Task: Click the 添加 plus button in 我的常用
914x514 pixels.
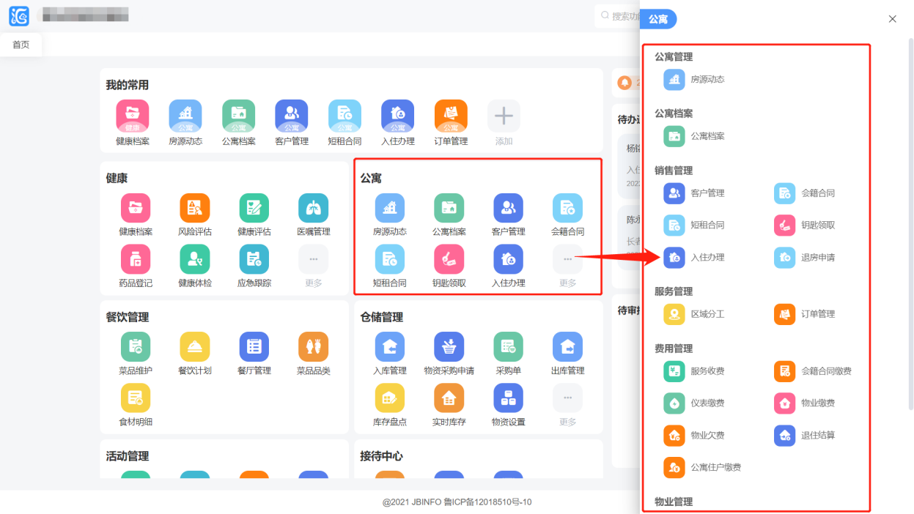Action: coord(503,116)
